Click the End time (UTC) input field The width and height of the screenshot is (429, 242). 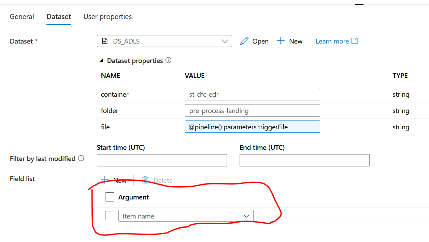[x=304, y=160]
